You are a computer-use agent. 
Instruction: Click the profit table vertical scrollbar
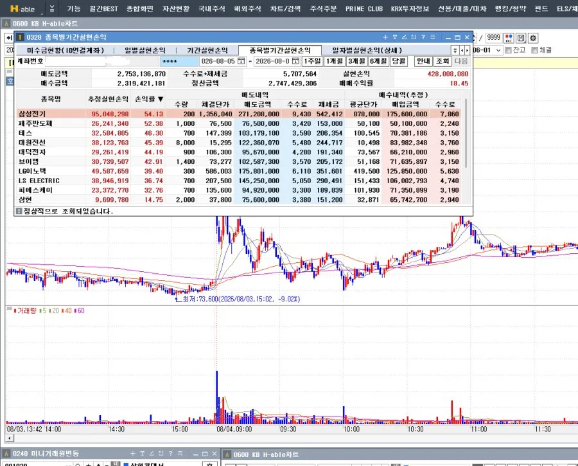tap(466, 133)
